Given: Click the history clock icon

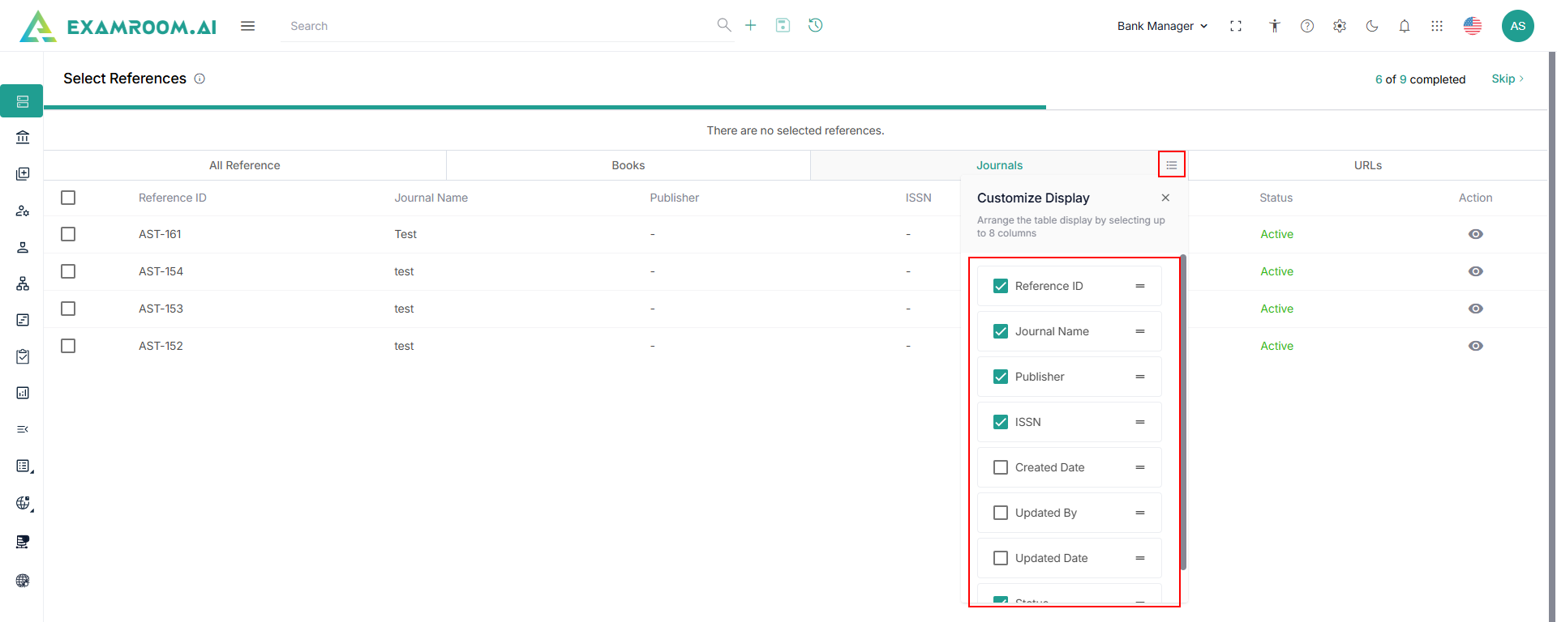Looking at the screenshot, I should coord(815,25).
